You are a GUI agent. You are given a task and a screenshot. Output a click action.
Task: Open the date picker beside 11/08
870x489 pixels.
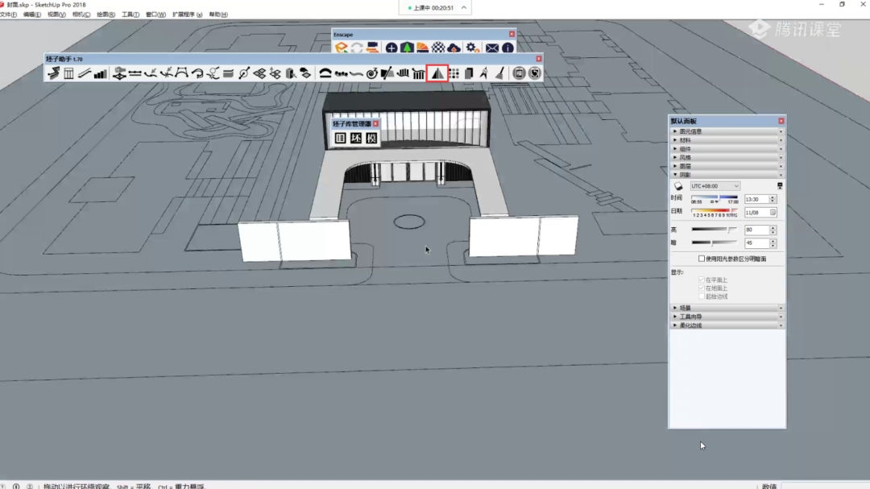(x=773, y=213)
